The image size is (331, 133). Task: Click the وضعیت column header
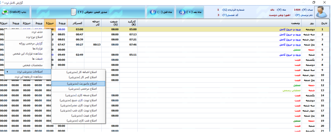click(x=294, y=23)
